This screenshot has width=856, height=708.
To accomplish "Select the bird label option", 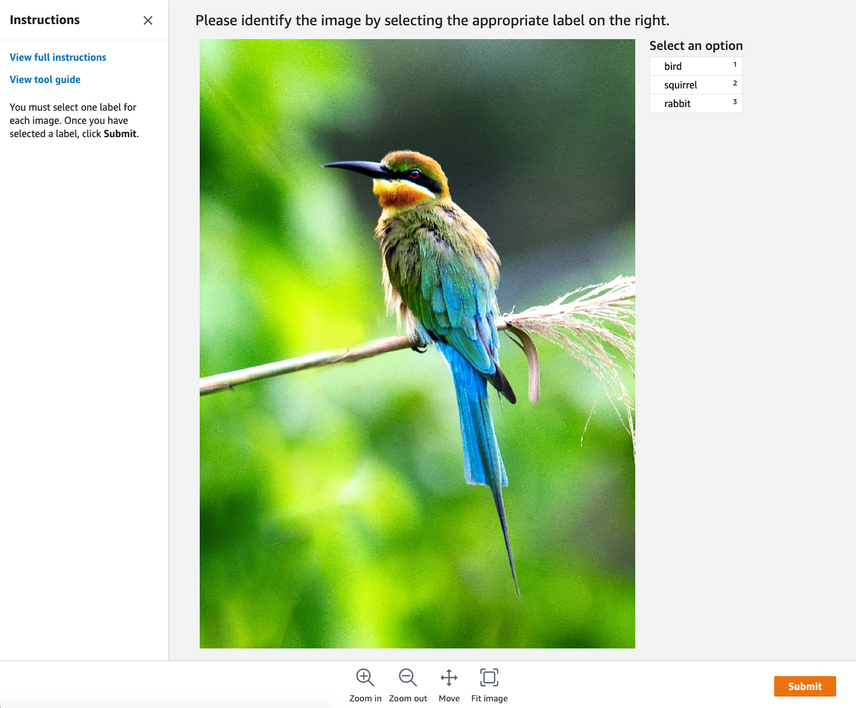I will tap(673, 66).
